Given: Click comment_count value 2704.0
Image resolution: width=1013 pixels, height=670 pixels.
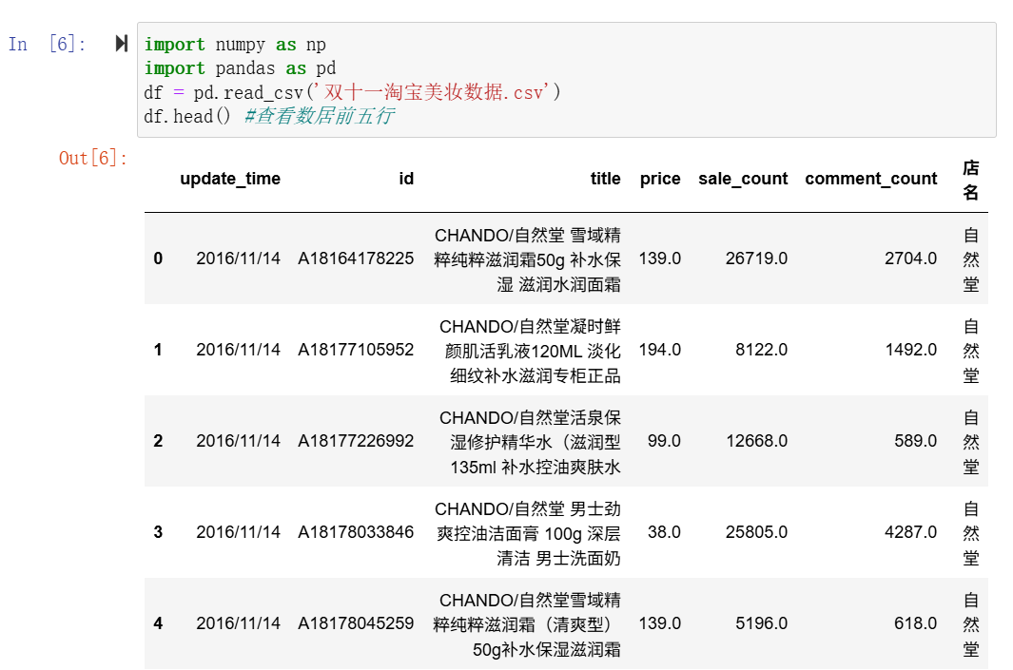Looking at the screenshot, I should tap(911, 258).
